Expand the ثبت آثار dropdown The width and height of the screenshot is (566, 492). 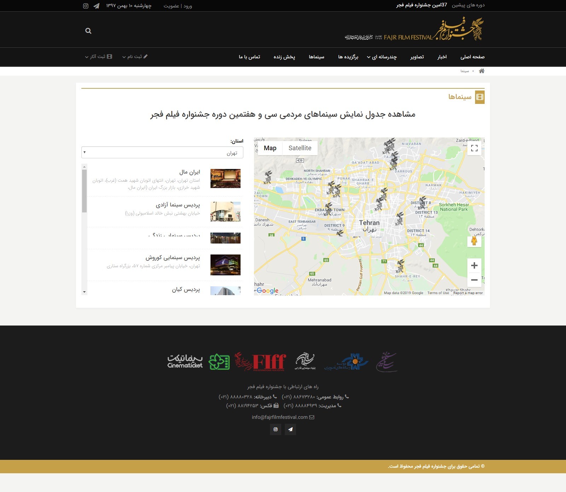point(99,57)
